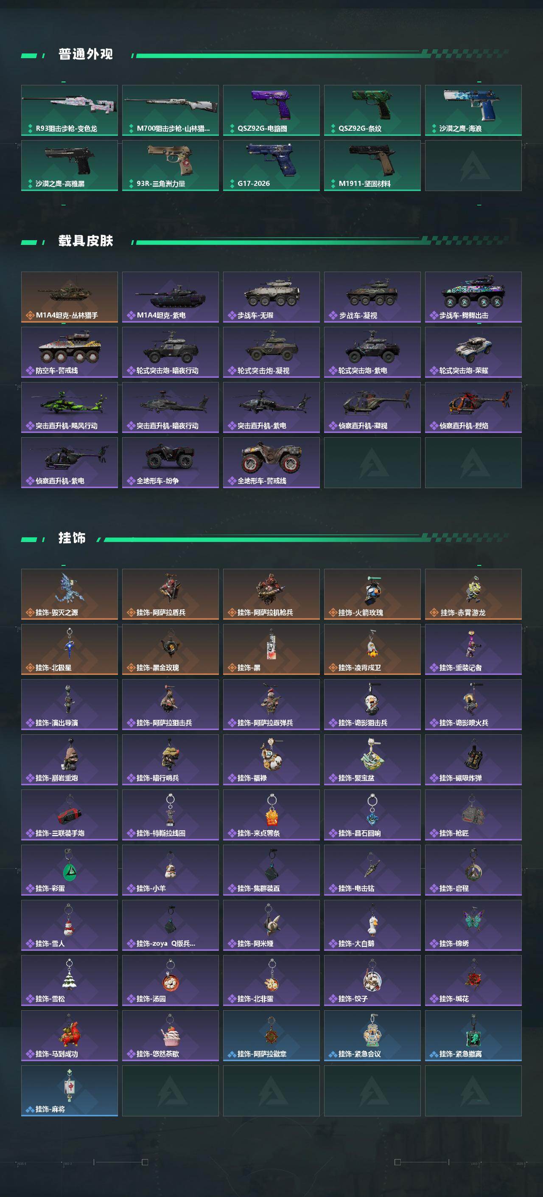
Task: Select the 突击直升机-飓风行动 helicopter skin
Action: pyautogui.click(x=69, y=407)
